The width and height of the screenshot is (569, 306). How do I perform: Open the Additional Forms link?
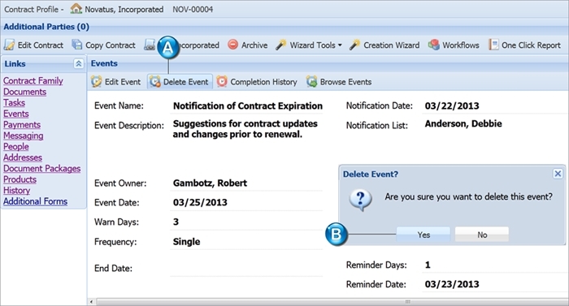[x=35, y=201]
